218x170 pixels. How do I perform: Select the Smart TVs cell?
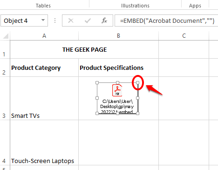44,98
